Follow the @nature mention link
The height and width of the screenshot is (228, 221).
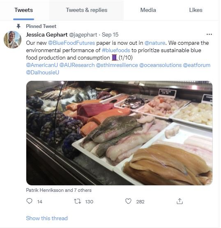point(155,43)
